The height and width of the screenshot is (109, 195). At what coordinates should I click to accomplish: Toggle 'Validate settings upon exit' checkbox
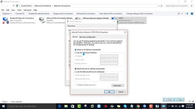click(76, 85)
